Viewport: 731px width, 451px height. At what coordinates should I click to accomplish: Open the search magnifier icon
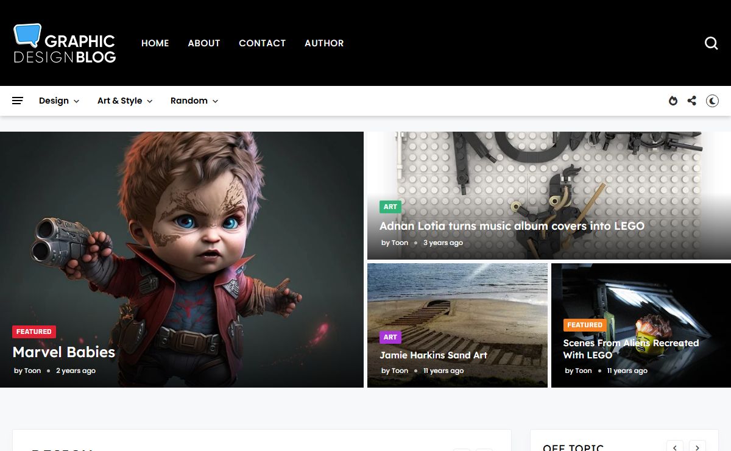pos(711,43)
